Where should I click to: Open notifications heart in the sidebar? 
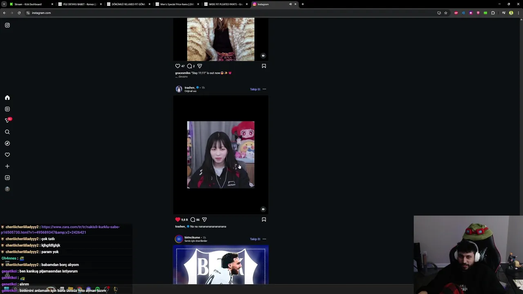tap(7, 155)
